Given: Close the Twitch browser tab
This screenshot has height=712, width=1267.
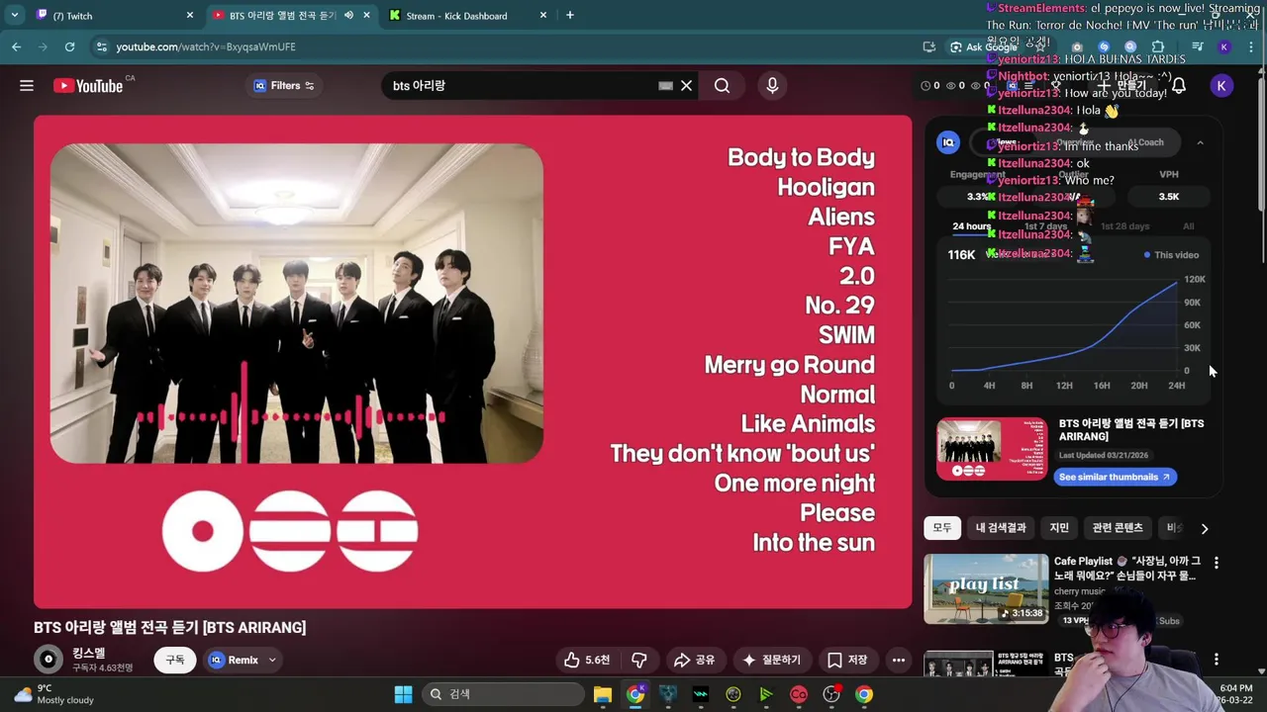Looking at the screenshot, I should [x=190, y=15].
